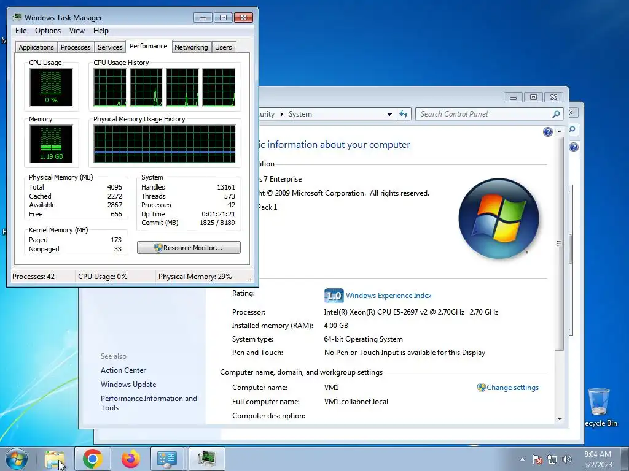Open the Windows Experience Index link

click(x=389, y=296)
